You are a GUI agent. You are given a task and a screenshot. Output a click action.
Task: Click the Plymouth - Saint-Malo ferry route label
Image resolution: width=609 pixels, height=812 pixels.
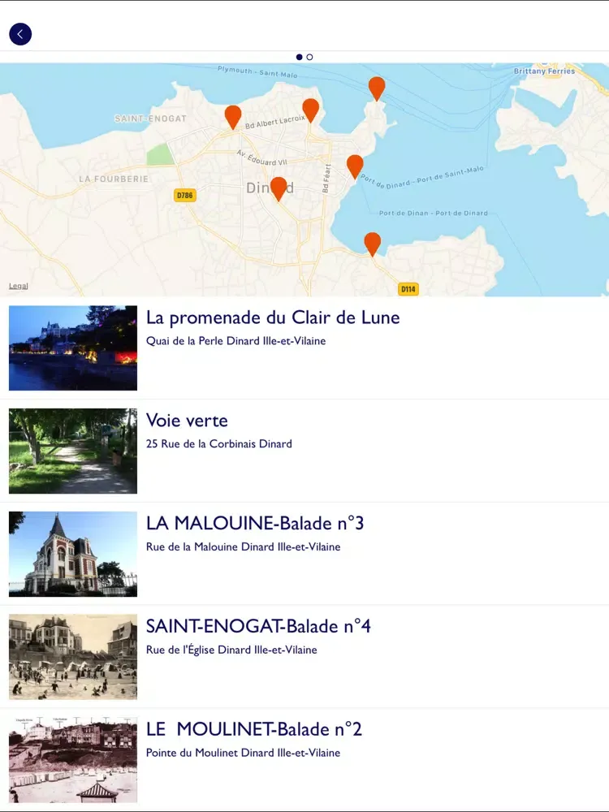257,71
